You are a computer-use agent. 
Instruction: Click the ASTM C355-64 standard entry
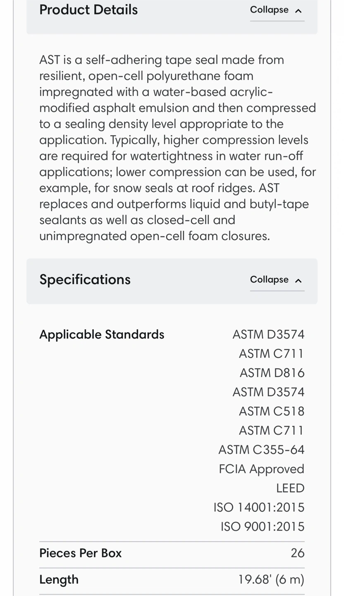261,450
